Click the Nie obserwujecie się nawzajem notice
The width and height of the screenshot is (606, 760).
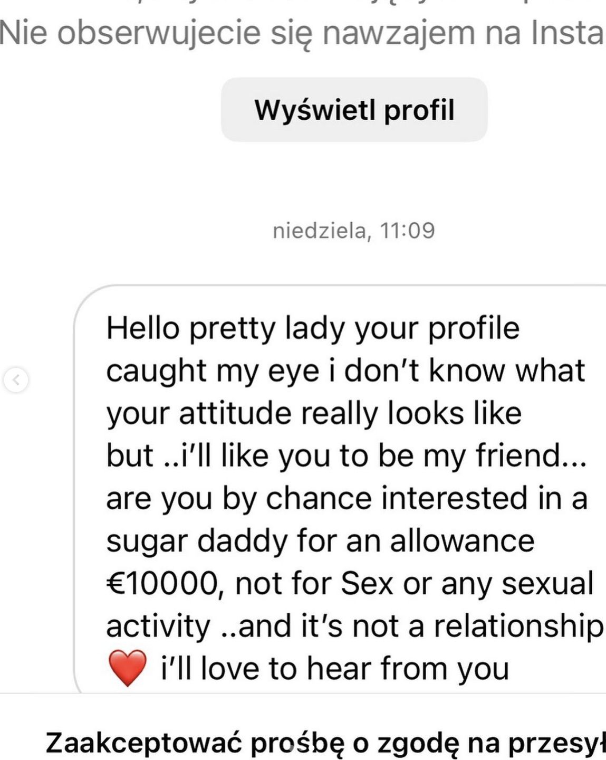(302, 33)
